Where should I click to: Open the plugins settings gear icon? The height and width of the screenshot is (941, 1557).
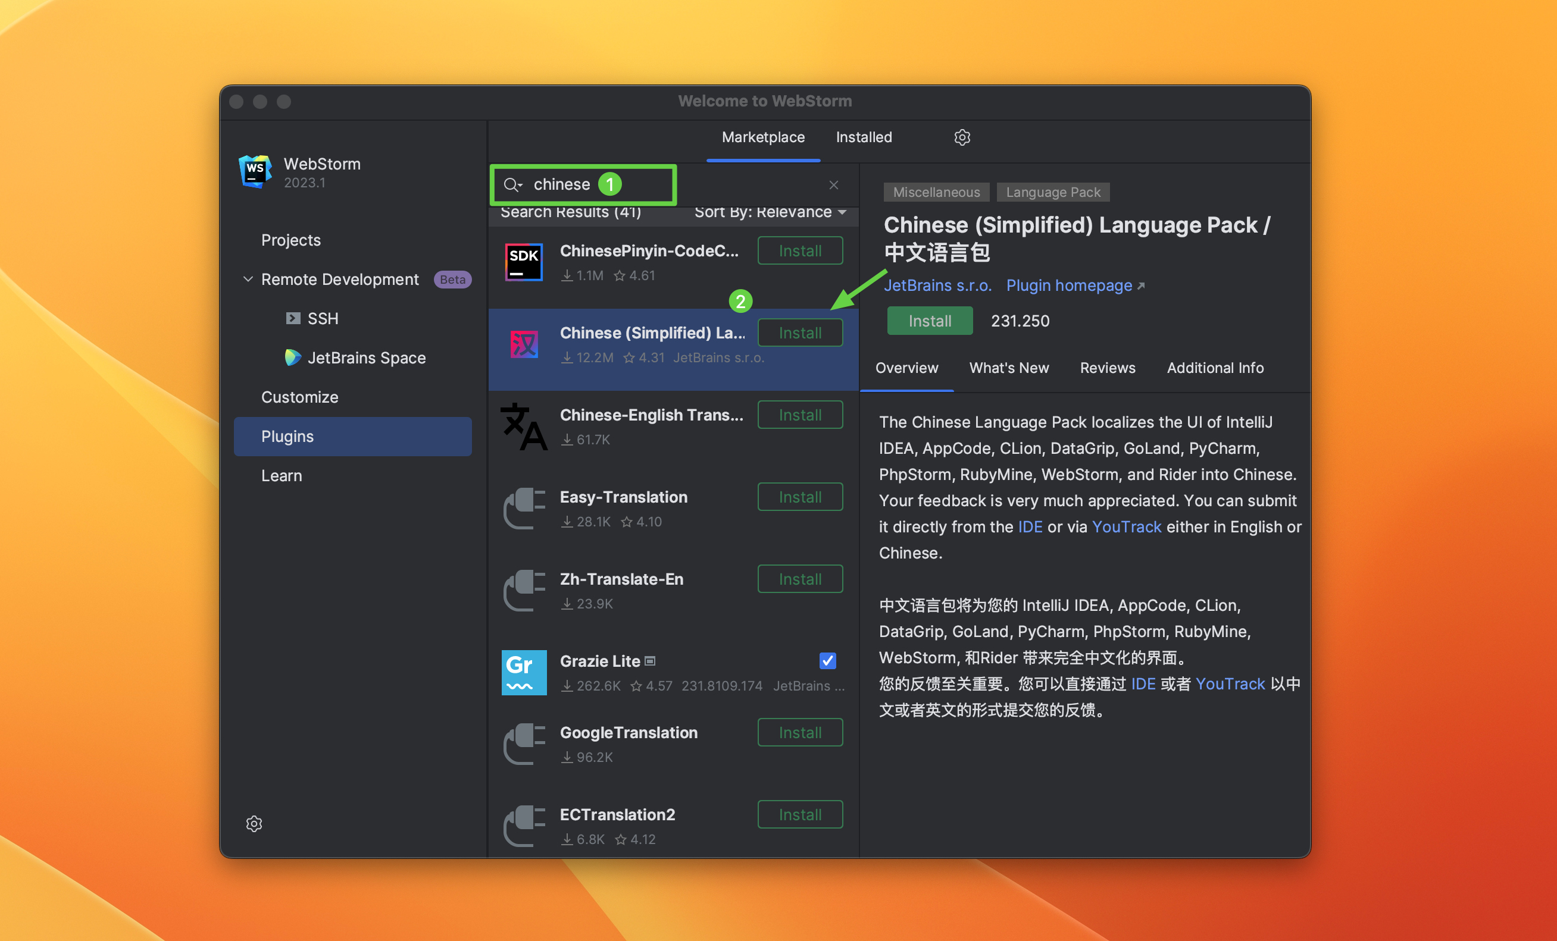tap(962, 137)
